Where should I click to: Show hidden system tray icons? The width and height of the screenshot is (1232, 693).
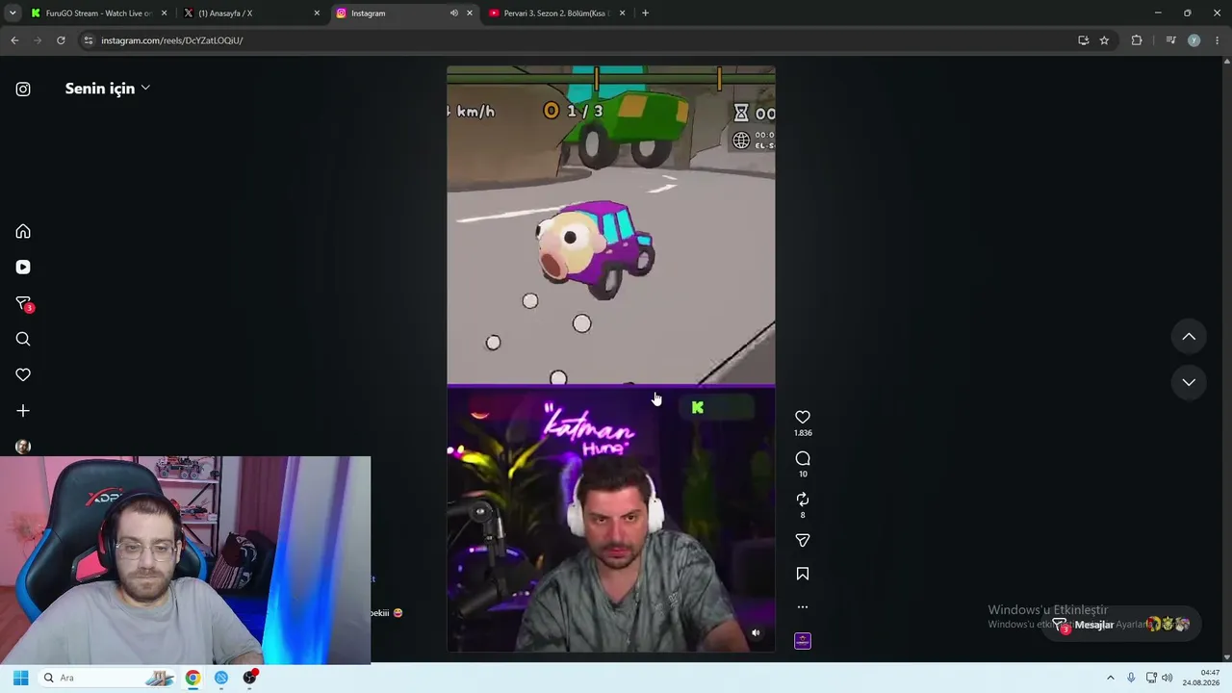(x=1110, y=678)
